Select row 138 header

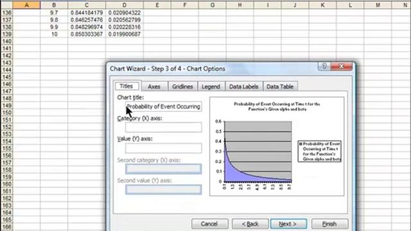[6, 27]
